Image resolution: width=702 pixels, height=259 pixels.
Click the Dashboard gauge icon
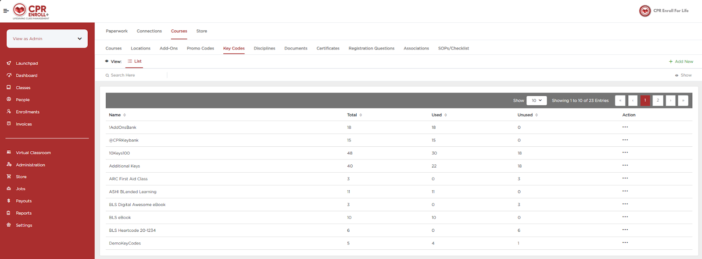[9, 75]
